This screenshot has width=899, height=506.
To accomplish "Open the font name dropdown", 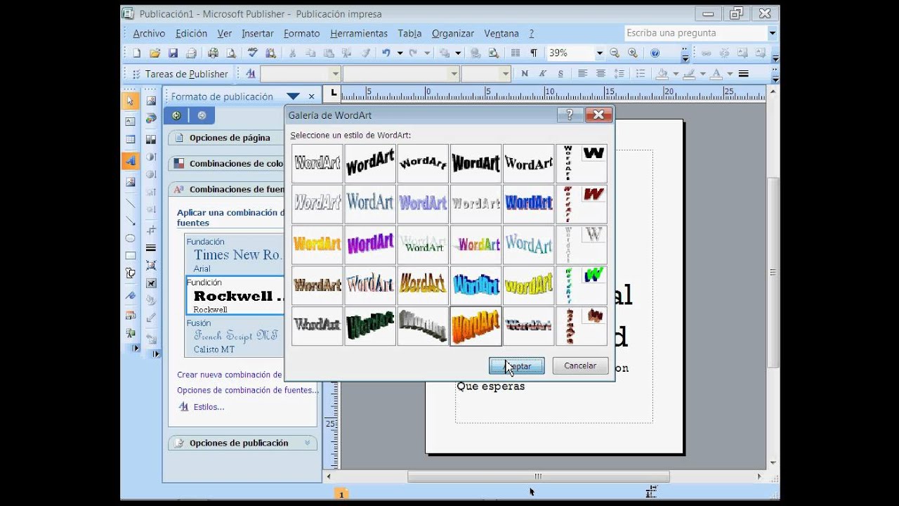I will coord(454,73).
